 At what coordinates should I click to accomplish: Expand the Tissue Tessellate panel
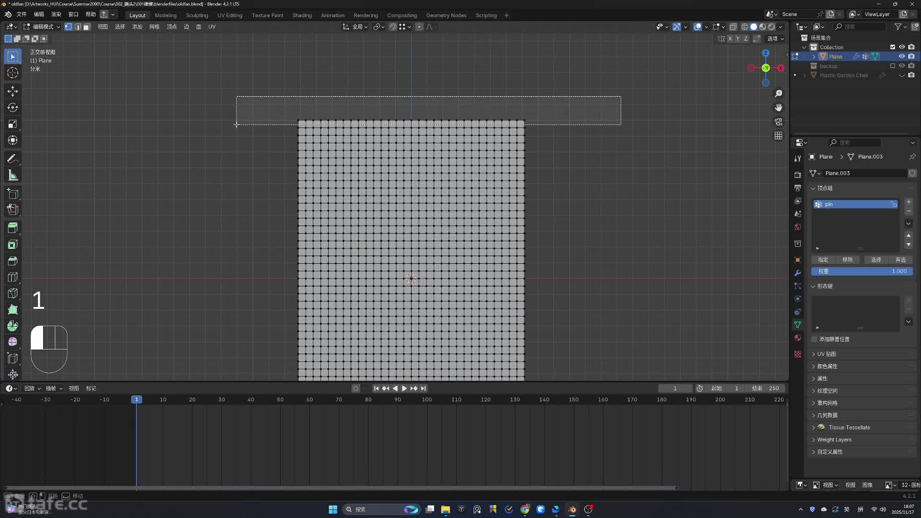tap(849, 427)
